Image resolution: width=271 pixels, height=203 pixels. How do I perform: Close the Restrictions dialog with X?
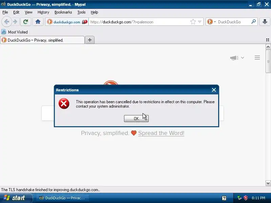[x=214, y=90]
